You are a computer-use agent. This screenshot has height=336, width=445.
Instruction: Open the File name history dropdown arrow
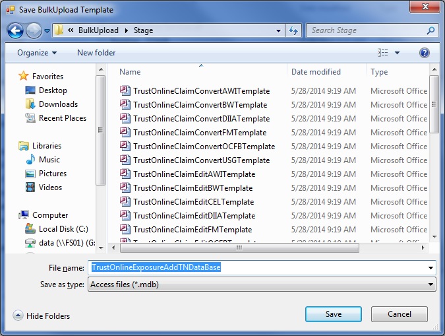(x=430, y=267)
